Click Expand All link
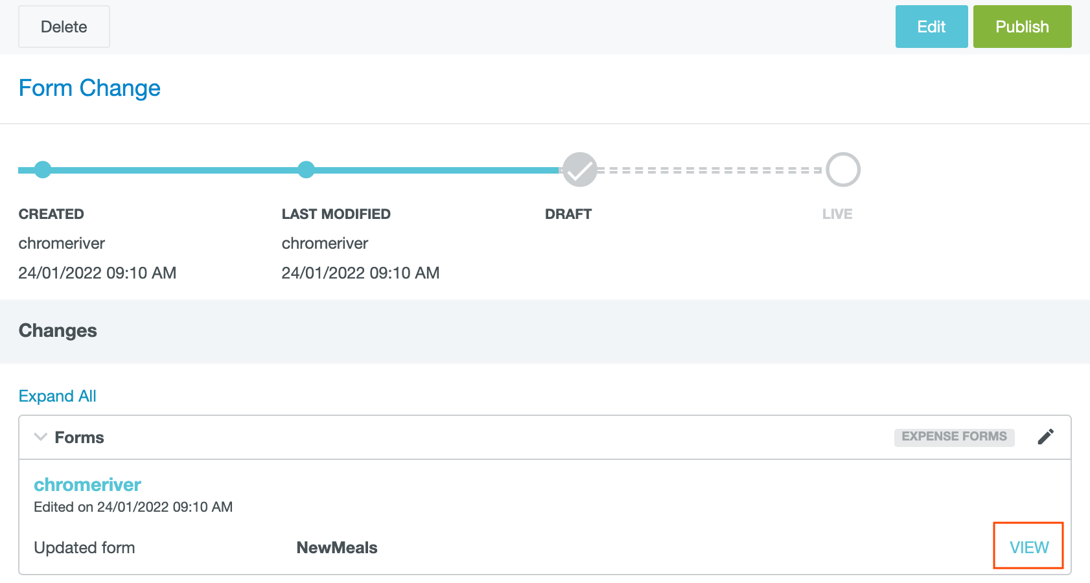Screen dimensions: 1090x583 57,396
